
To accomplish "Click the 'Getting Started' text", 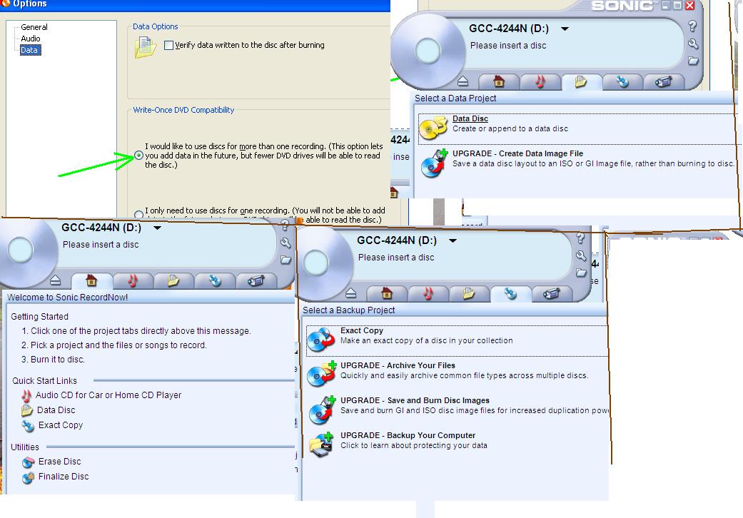I will [x=39, y=317].
